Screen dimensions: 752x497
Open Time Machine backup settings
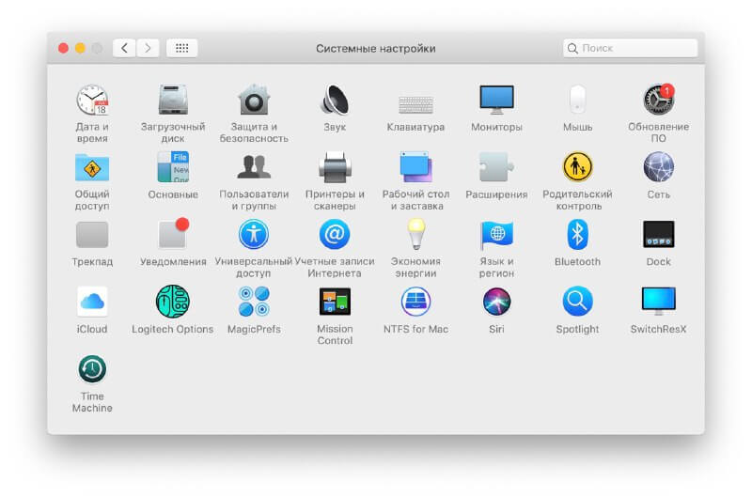pyautogui.click(x=92, y=369)
